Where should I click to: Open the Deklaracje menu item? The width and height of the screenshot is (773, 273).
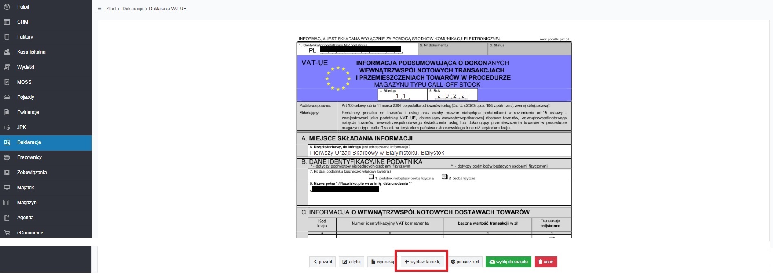tap(29, 142)
